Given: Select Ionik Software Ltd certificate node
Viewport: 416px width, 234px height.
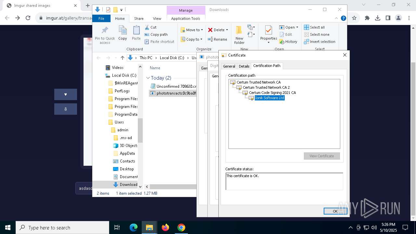Looking at the screenshot, I should tap(269, 98).
